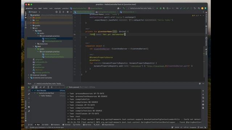232x130 pixels.
Task: Select the hello Teddy() test result
Action: point(46,96)
